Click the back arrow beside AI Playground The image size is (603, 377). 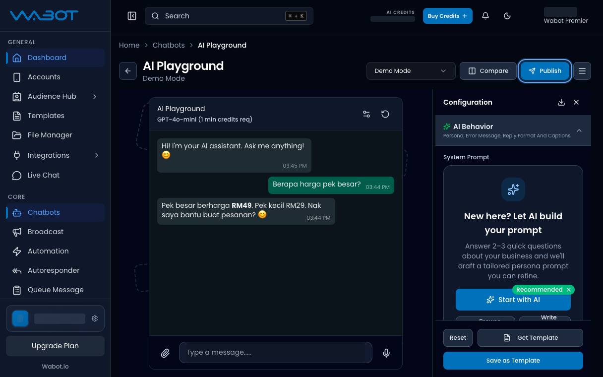click(128, 71)
